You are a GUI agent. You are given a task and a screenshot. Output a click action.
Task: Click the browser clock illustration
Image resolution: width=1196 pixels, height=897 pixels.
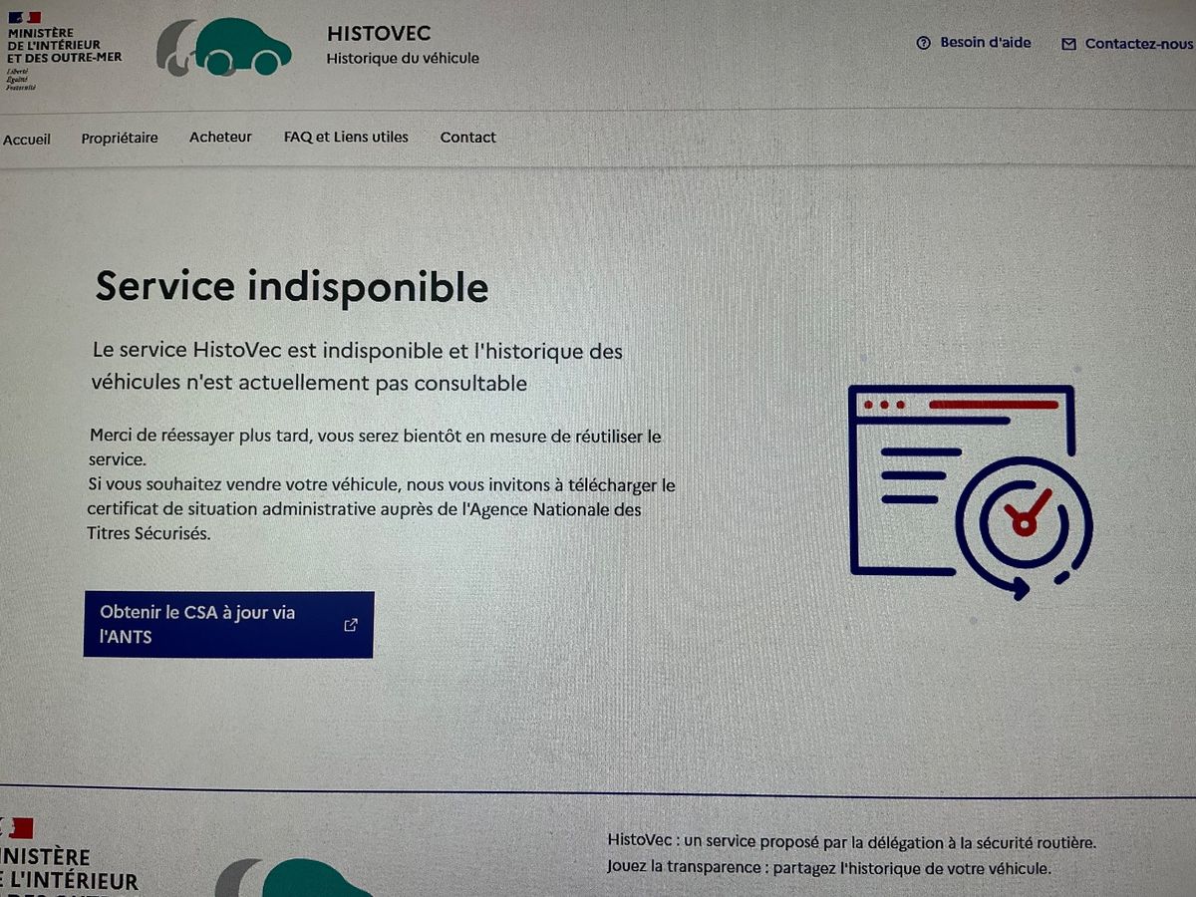pyautogui.click(x=971, y=492)
